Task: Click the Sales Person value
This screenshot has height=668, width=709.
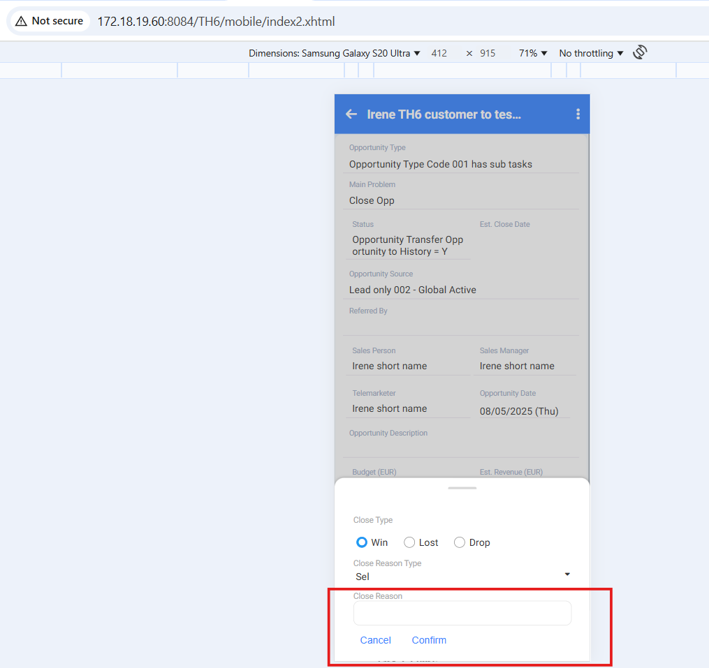Action: pos(389,366)
